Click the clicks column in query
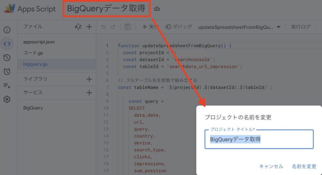 pyautogui.click(x=143, y=157)
